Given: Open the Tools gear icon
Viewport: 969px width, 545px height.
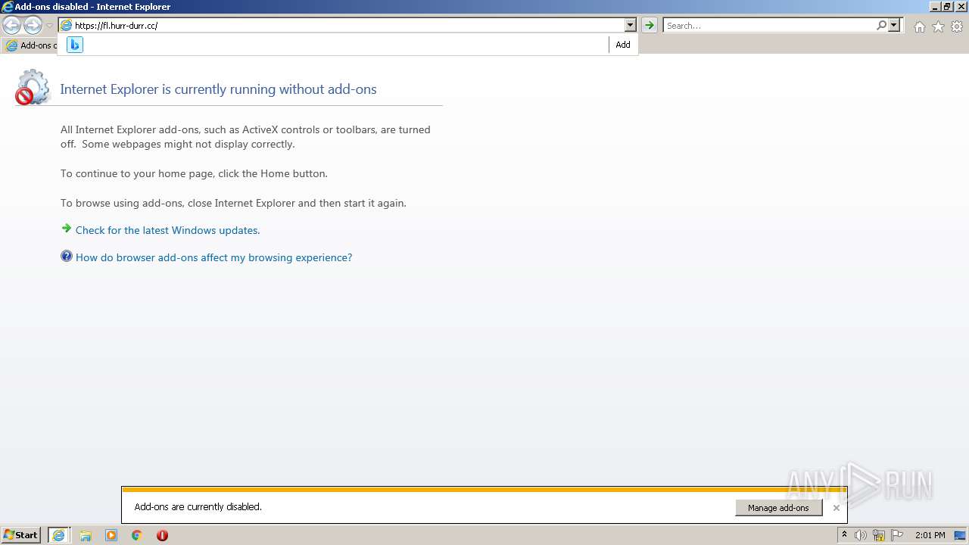Looking at the screenshot, I should 957,26.
